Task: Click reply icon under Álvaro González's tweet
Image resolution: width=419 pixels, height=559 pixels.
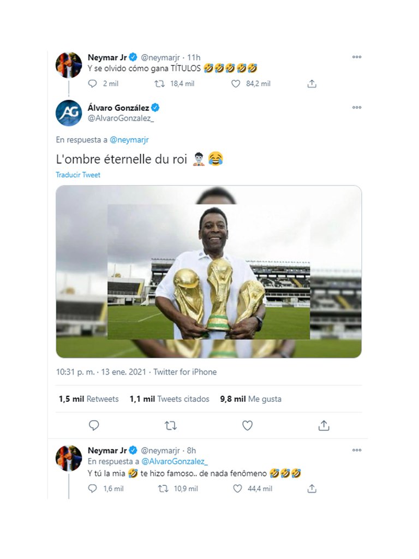Action: point(94,425)
